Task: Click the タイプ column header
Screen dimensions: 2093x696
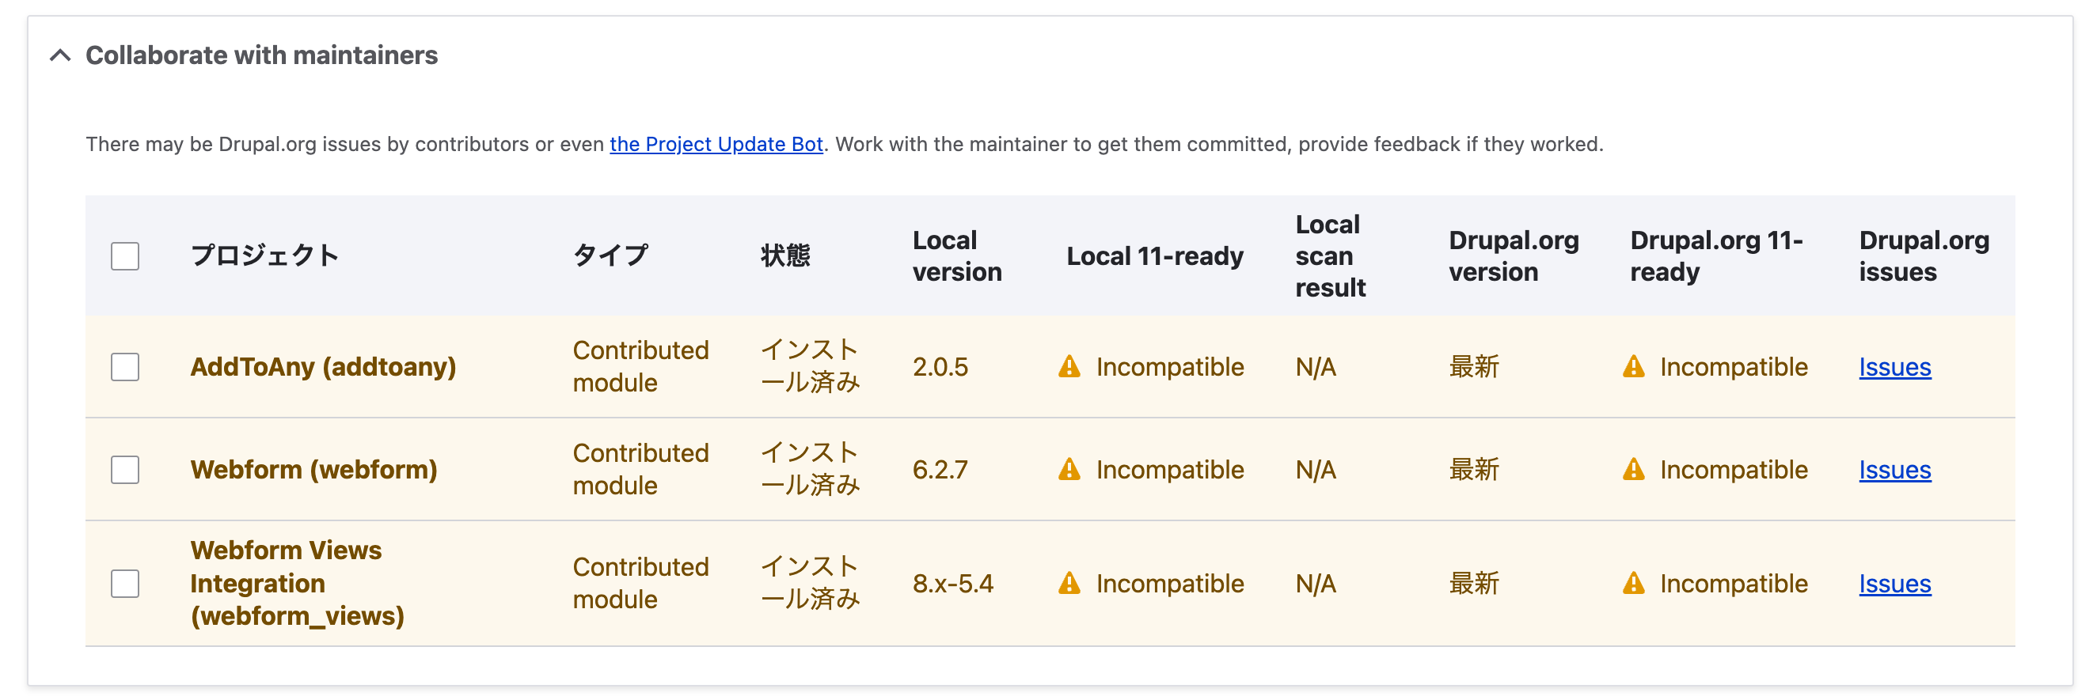Action: click(x=610, y=255)
